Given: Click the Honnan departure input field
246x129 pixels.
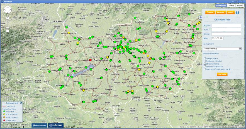Looking at the screenshot, I should coord(226,26).
